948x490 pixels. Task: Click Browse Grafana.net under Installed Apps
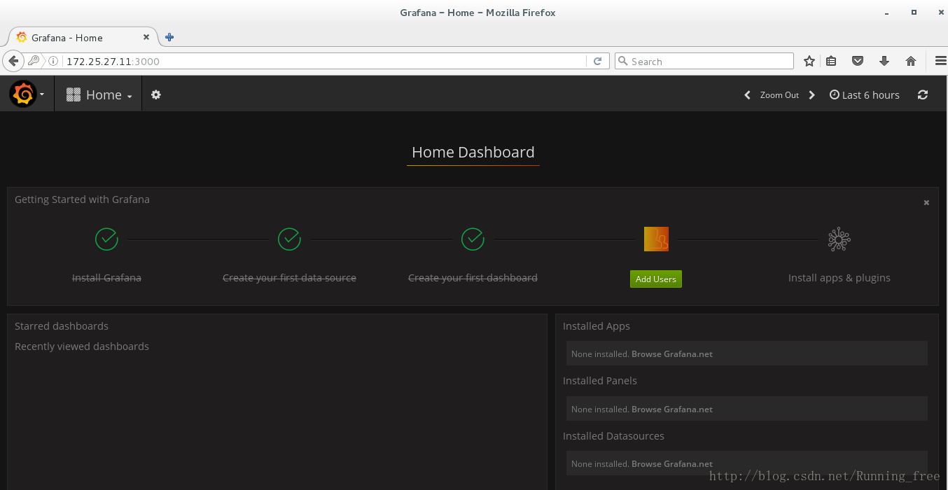click(672, 353)
